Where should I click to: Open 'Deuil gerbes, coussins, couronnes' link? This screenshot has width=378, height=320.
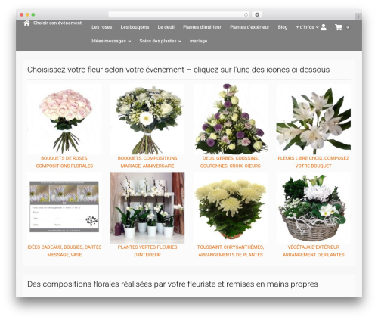(x=231, y=162)
